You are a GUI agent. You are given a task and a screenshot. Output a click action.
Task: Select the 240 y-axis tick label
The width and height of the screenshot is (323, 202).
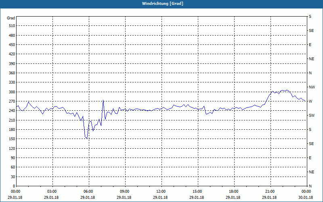(12, 111)
